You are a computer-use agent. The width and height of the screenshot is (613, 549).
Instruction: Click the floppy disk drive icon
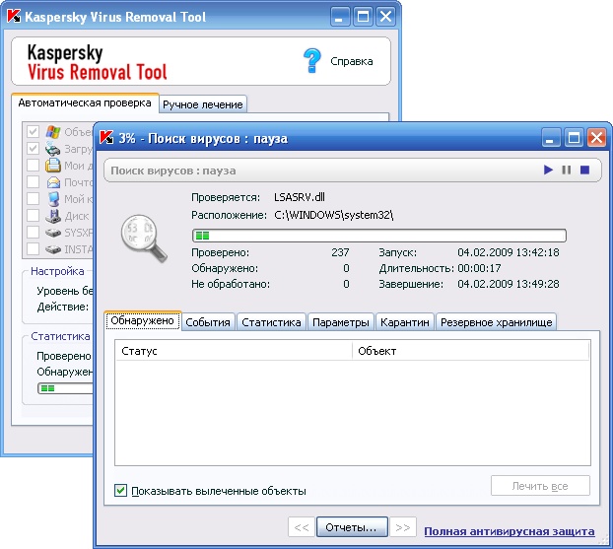coord(53,216)
